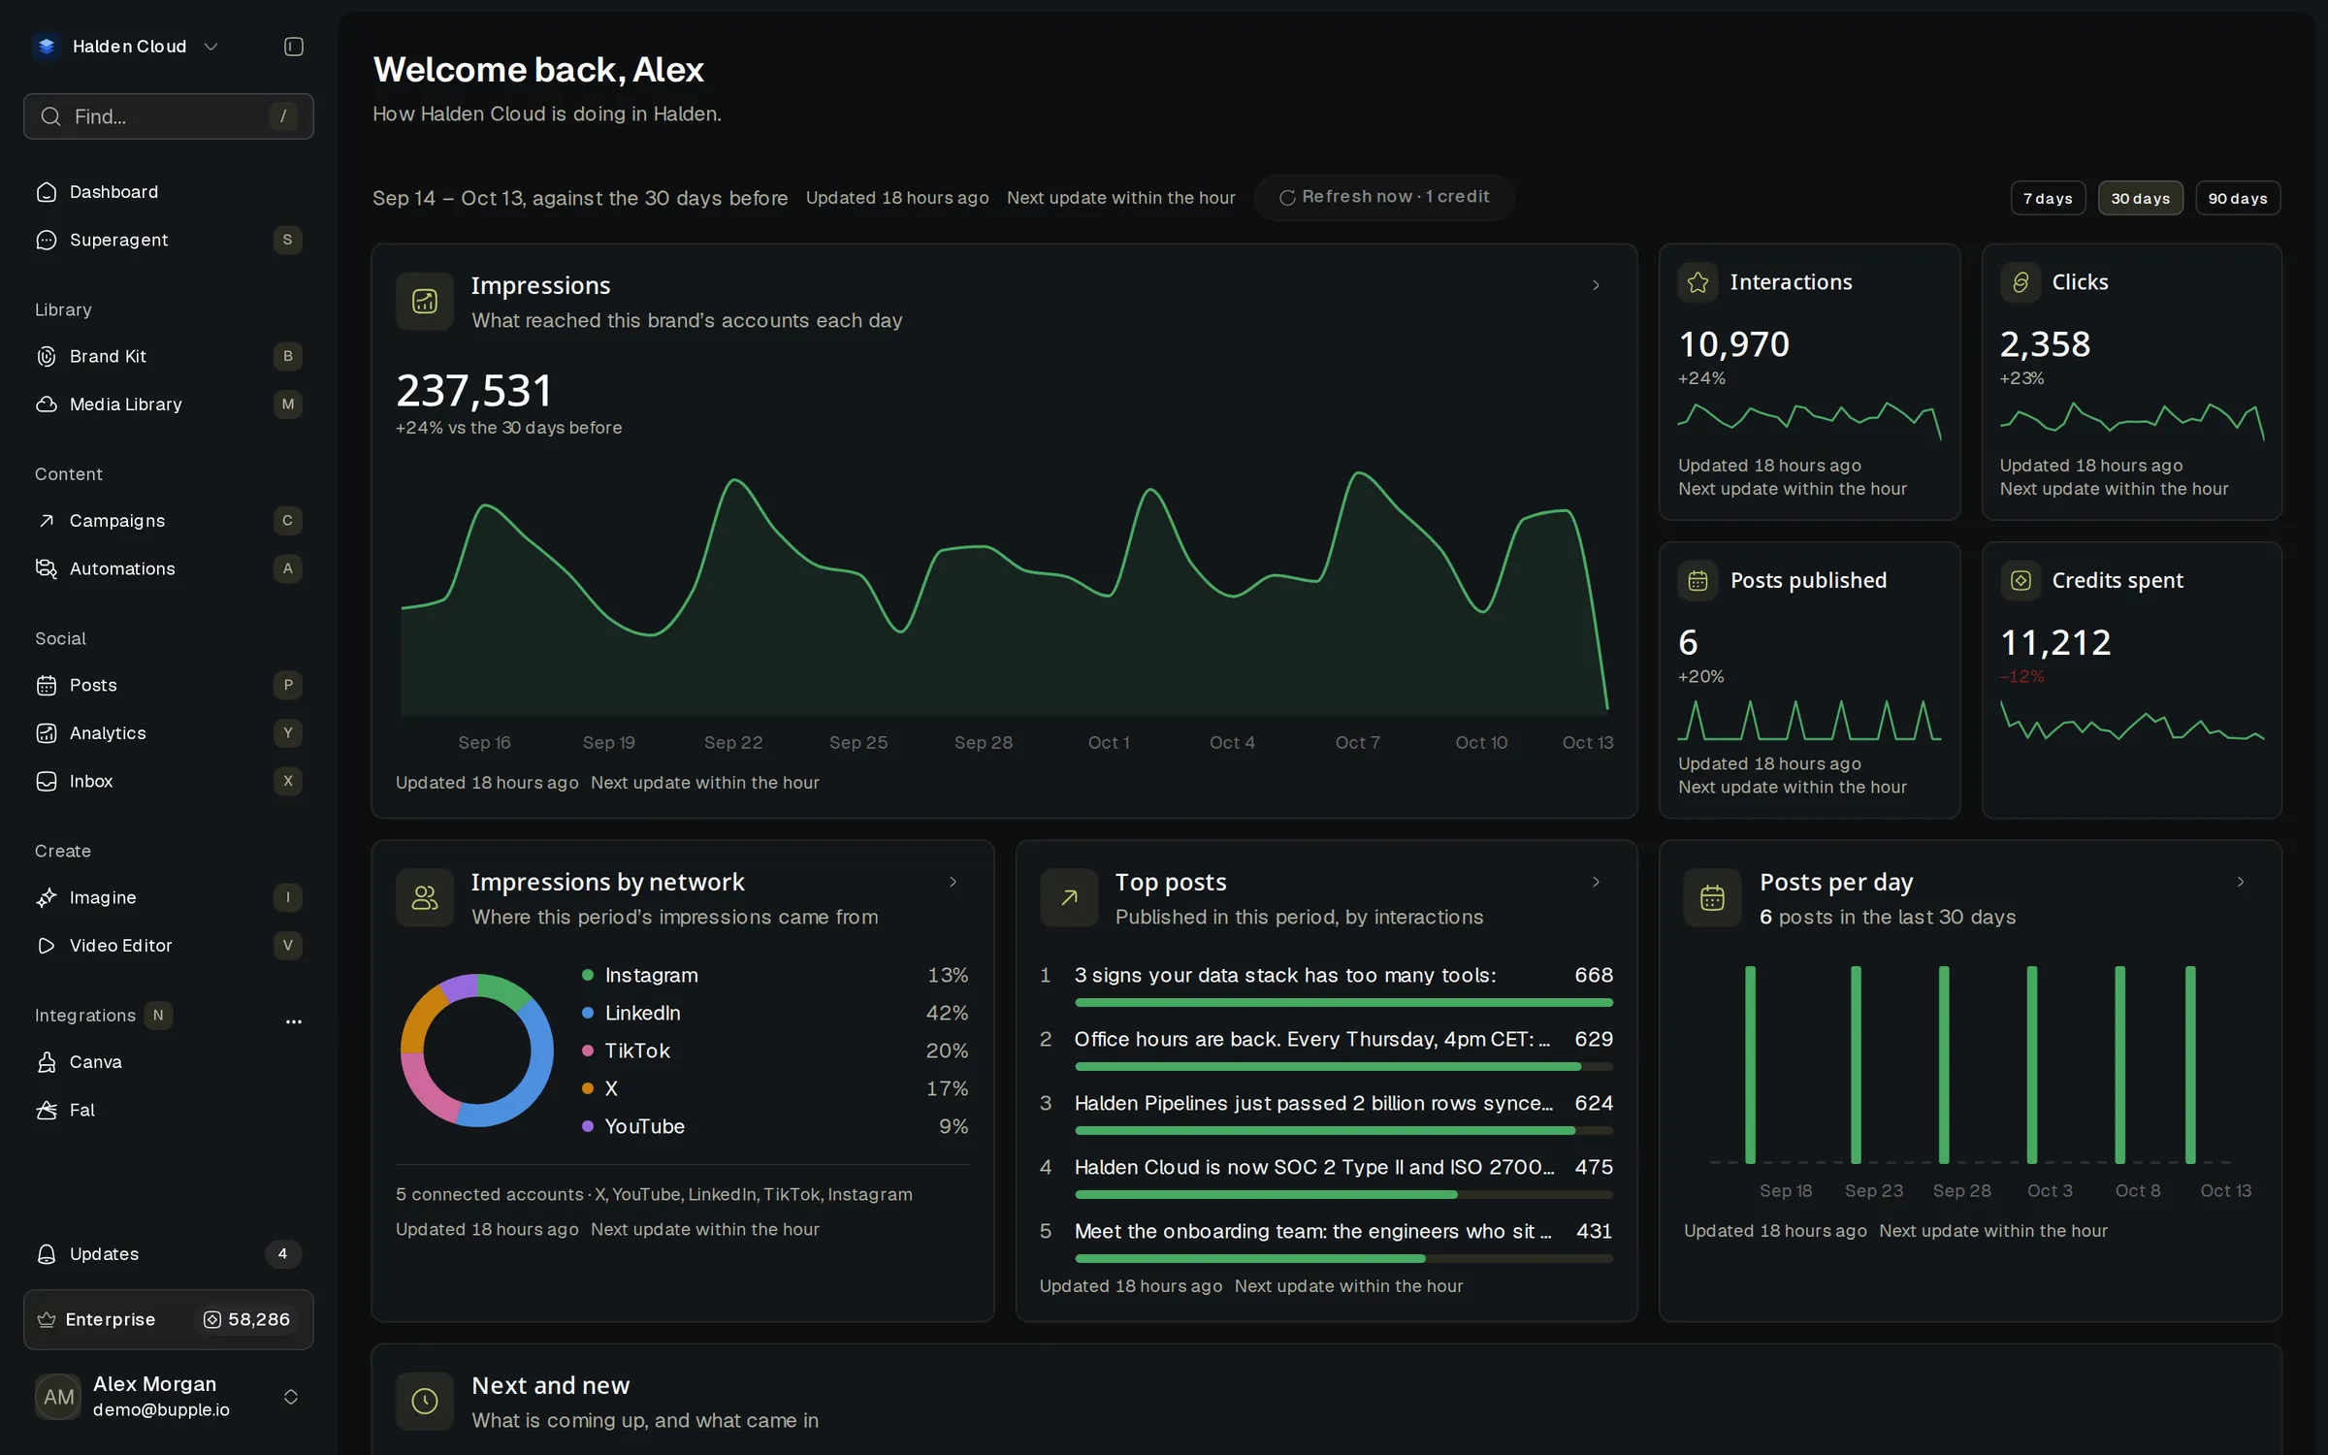The height and width of the screenshot is (1455, 2328).
Task: Open the Integrations more options menu
Action: (x=294, y=1020)
